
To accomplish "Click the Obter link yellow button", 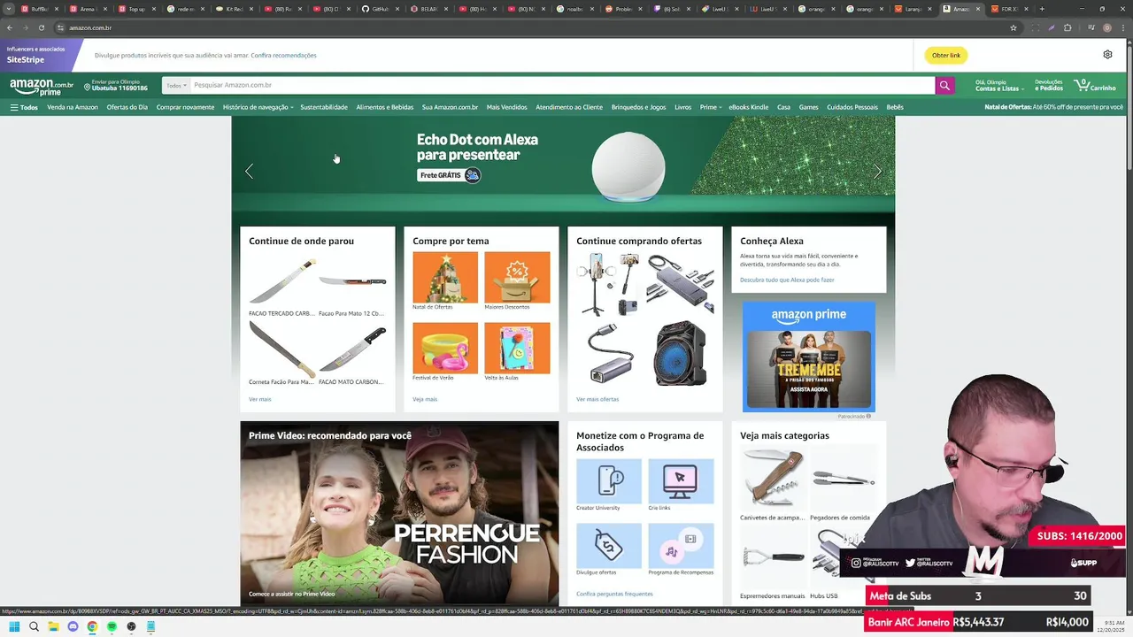I will 946,55.
